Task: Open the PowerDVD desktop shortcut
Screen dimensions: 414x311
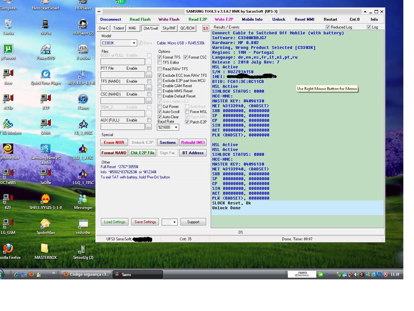Action: point(46,52)
